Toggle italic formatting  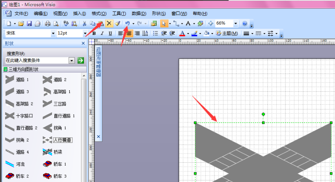coord(102,33)
